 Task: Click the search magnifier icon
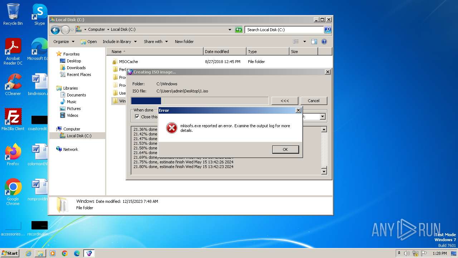tap(327, 30)
